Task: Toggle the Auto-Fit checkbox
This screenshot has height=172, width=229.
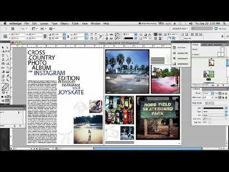Action: click(x=183, y=38)
